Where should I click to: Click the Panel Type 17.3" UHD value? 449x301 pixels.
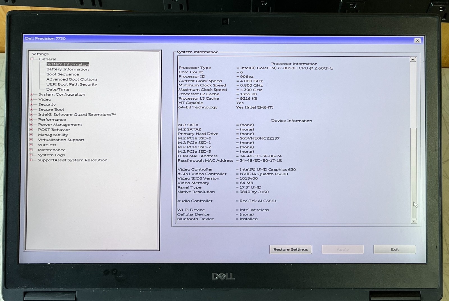[x=250, y=187]
